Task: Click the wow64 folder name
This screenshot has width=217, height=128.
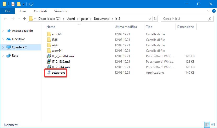Action: [57, 51]
